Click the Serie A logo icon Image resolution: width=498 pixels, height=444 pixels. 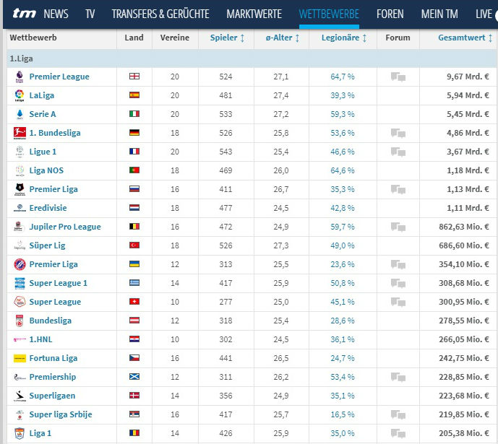20,114
